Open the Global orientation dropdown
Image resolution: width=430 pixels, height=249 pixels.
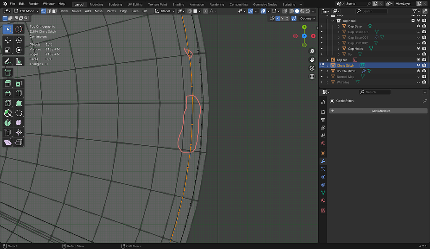click(x=164, y=11)
